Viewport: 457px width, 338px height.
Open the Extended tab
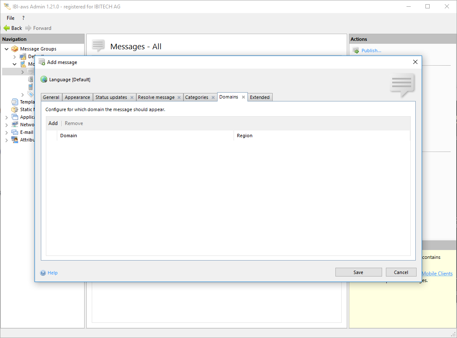(260, 97)
